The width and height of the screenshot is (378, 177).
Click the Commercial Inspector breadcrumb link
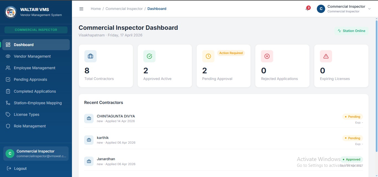pyautogui.click(x=124, y=9)
